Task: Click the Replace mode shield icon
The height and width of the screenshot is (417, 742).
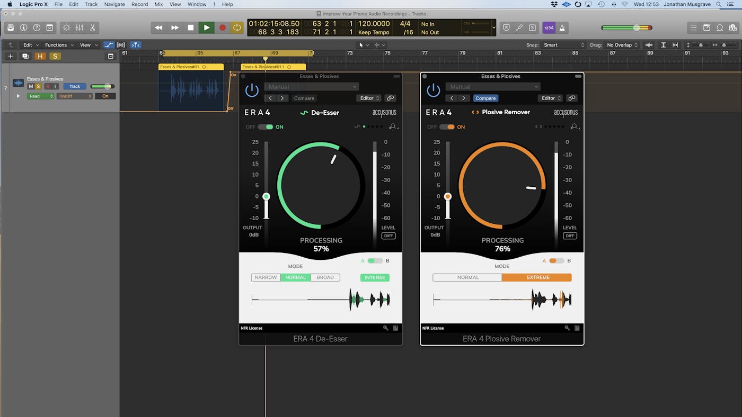Action: 506,28
